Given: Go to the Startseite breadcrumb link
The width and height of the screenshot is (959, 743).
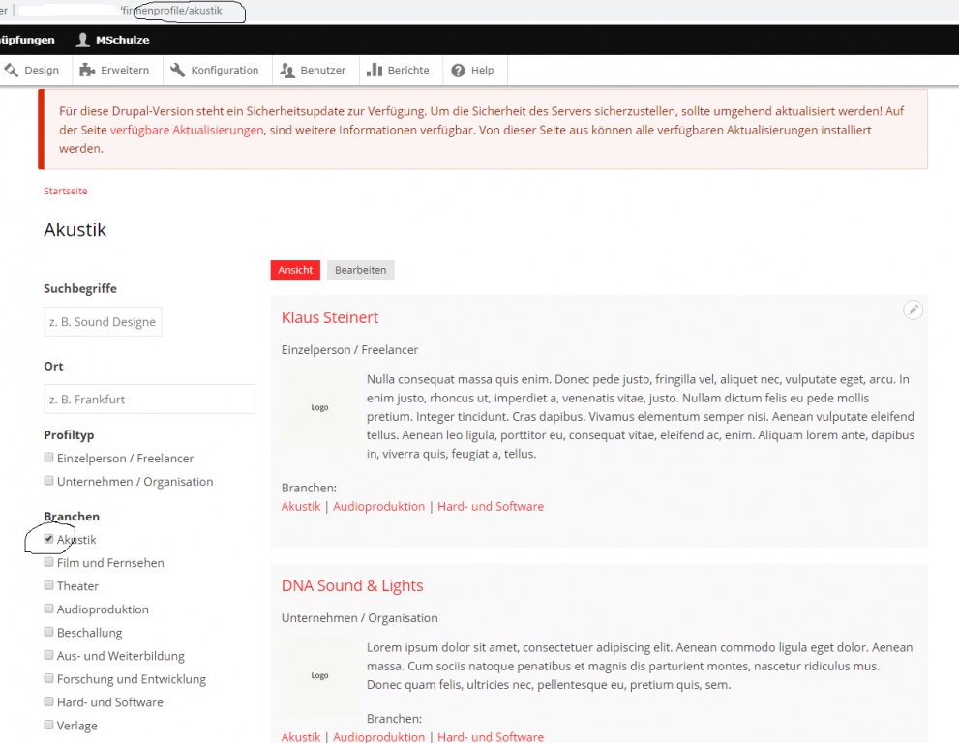Looking at the screenshot, I should pyautogui.click(x=65, y=192).
